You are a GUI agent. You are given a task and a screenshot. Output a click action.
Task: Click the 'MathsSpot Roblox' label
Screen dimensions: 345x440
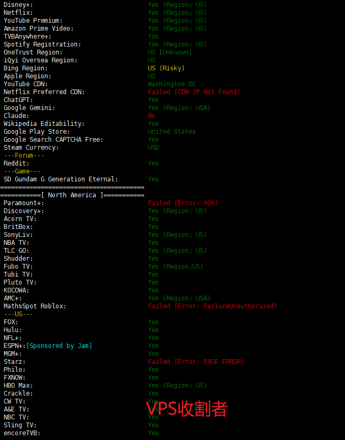pyautogui.click(x=35, y=306)
